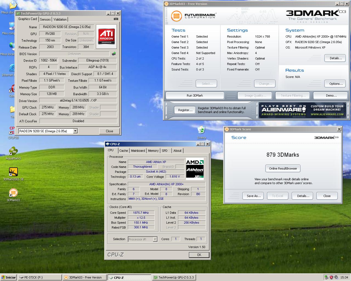
Task: Click the ATI Radeon logo in GPU-Z
Action: (x=106, y=36)
